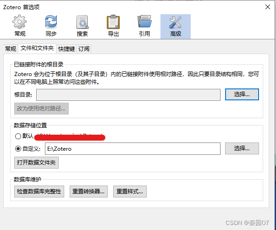
Task: Switch to the 快捷键 tab
Action: 66,49
